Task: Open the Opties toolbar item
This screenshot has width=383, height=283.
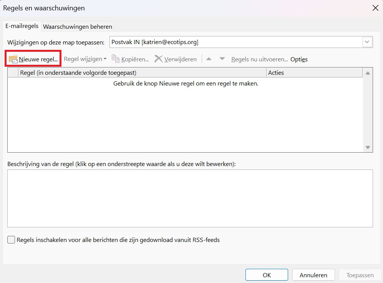Action: coord(299,59)
